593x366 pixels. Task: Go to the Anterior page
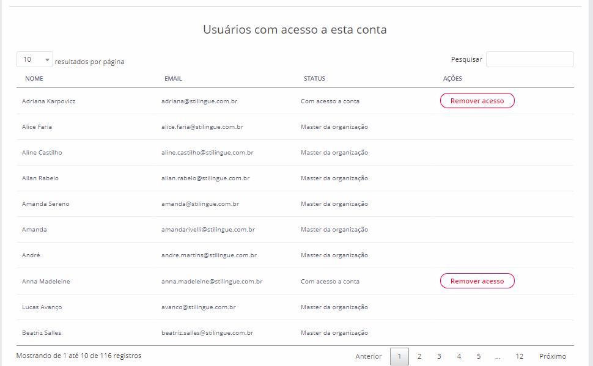(369, 356)
